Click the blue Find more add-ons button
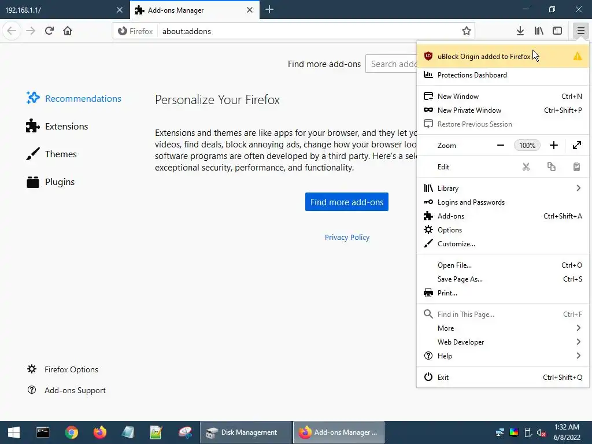This screenshot has width=592, height=444. coord(347,202)
